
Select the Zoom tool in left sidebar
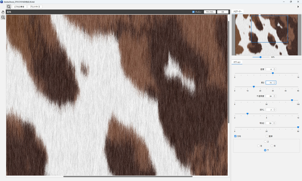(3, 18)
